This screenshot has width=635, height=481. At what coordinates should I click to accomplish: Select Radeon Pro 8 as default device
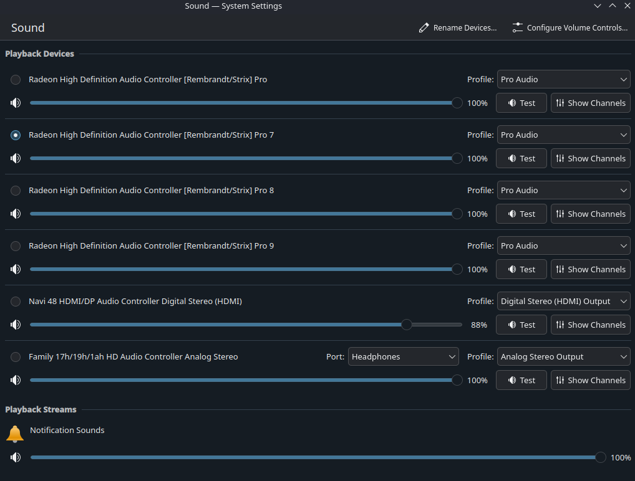[x=16, y=191]
